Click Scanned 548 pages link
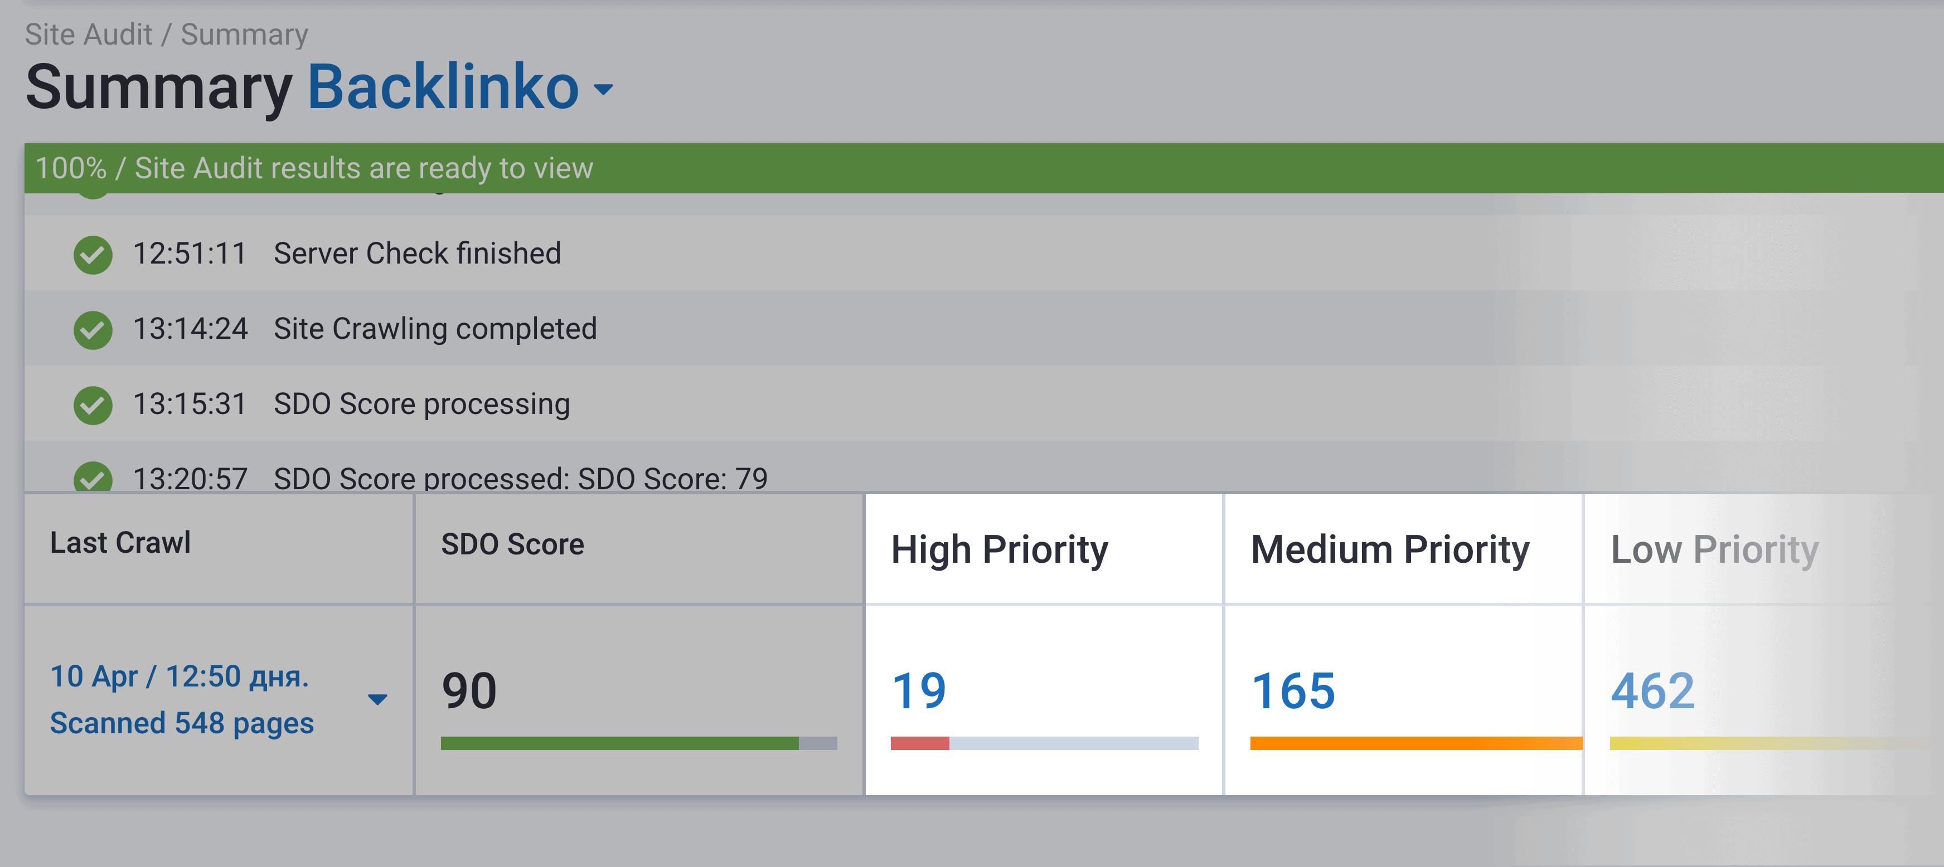Viewport: 1944px width, 867px height. pos(182,724)
